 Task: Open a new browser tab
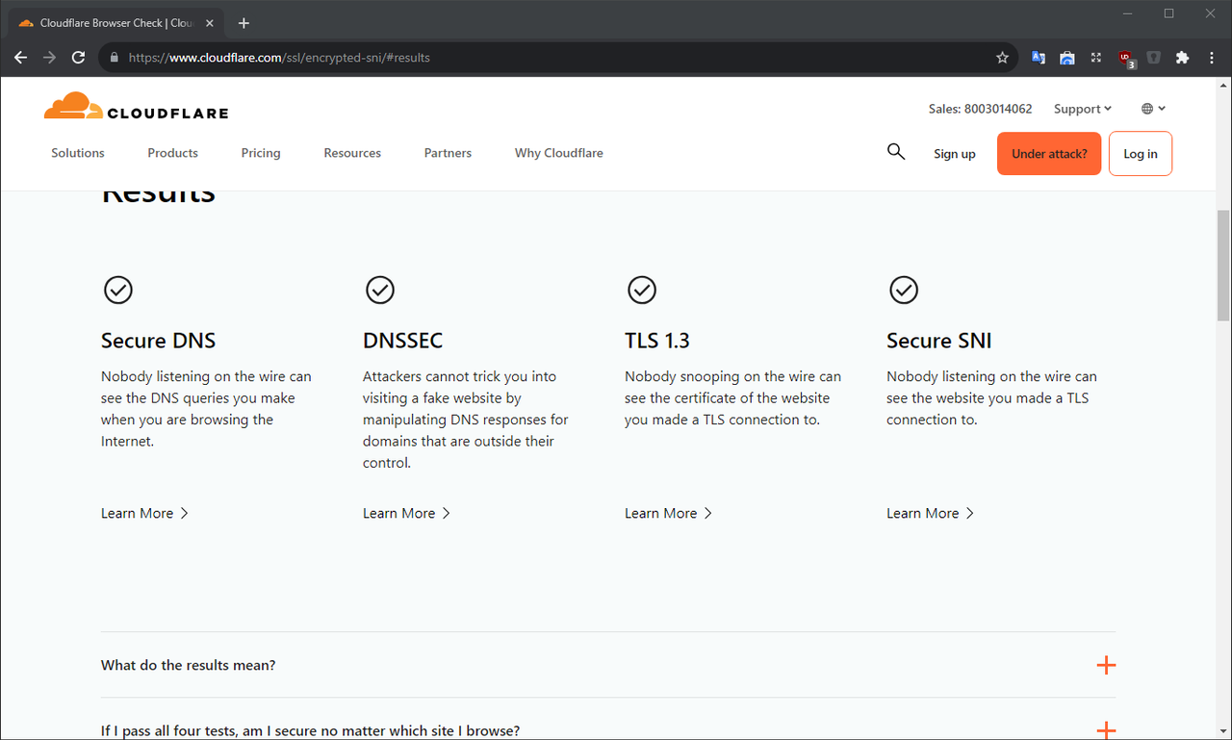[x=244, y=23]
